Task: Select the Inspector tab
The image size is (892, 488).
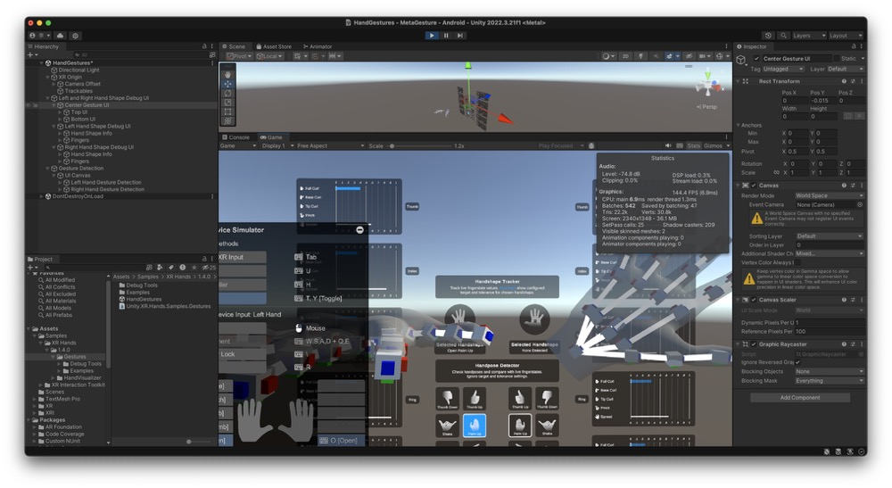Action: pyautogui.click(x=751, y=46)
